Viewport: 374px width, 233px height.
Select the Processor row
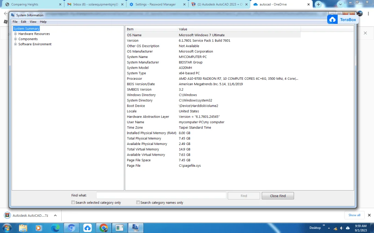click(213, 78)
